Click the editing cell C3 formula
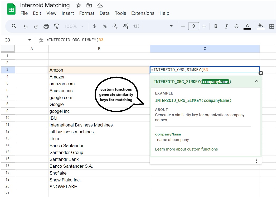This screenshot has height=197, width=277. [205, 70]
